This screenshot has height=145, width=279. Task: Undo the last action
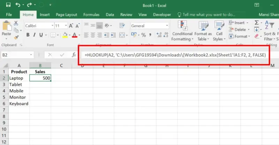click(x=18, y=5)
